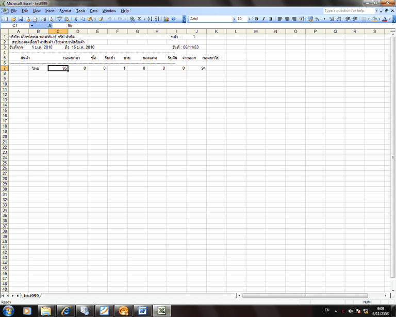Create a new blank workbook
Viewport: 396px width, 317px height.
coord(6,19)
